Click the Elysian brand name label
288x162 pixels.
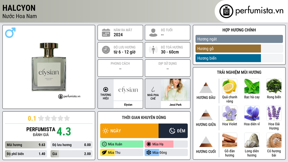128,105
